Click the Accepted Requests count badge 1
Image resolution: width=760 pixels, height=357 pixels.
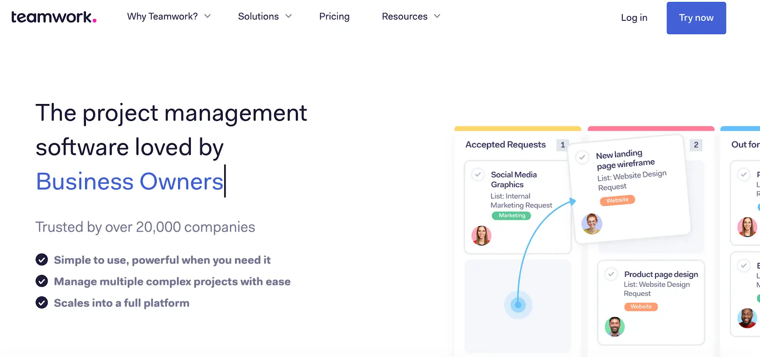pos(562,145)
